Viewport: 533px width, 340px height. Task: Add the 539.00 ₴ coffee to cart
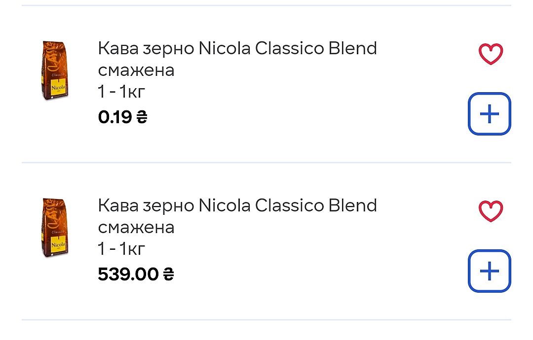point(489,271)
